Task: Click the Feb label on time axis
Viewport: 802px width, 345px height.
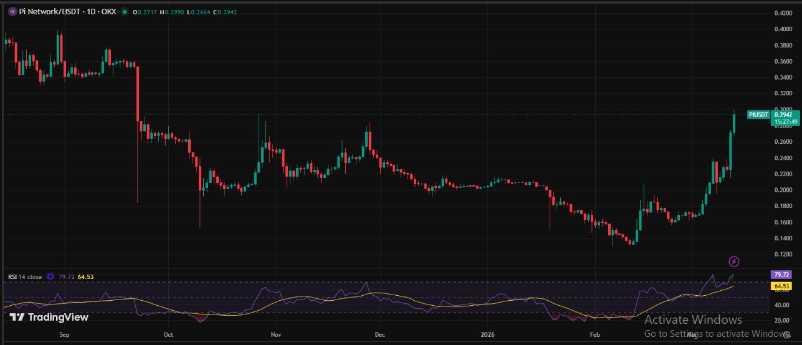Action: pos(594,334)
